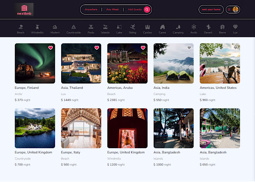Click the $ 2381 night price
Viewport: 255px width, 182px height.
(x=116, y=100)
